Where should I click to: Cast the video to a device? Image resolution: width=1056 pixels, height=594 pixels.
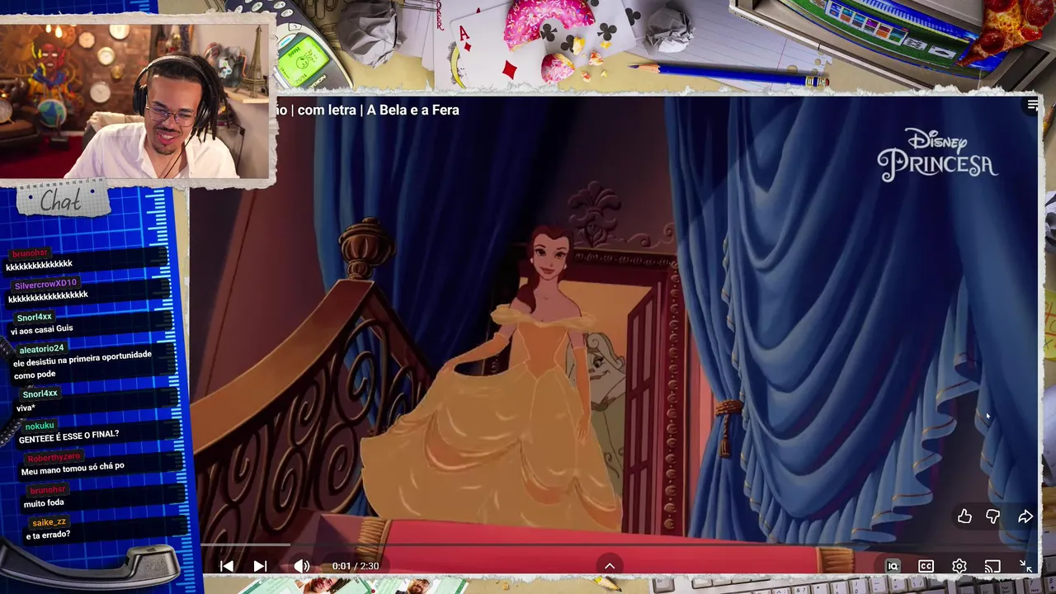coord(992,566)
